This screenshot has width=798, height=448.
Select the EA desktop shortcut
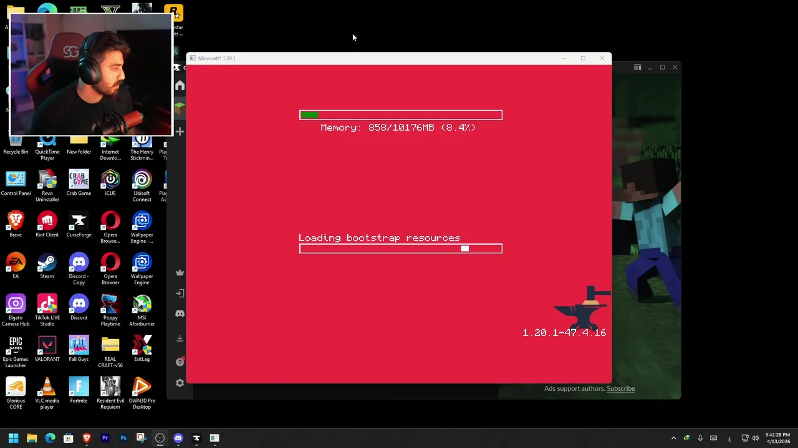[16, 266]
